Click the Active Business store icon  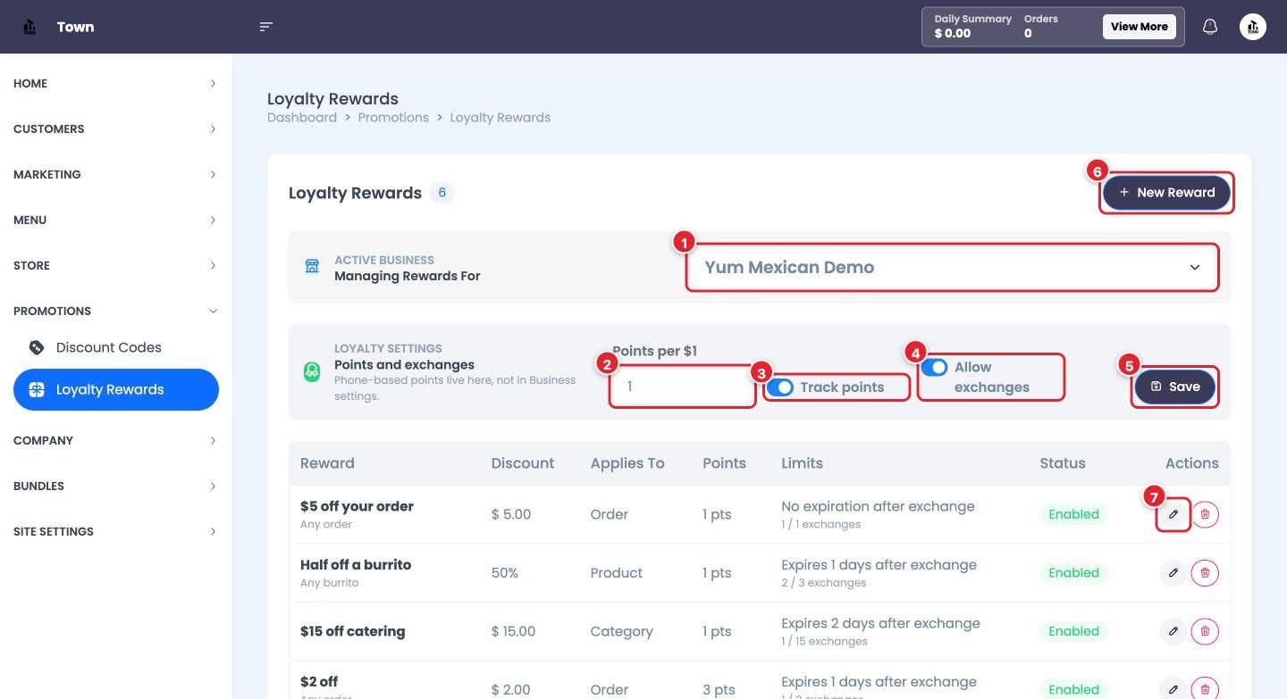[312, 267]
